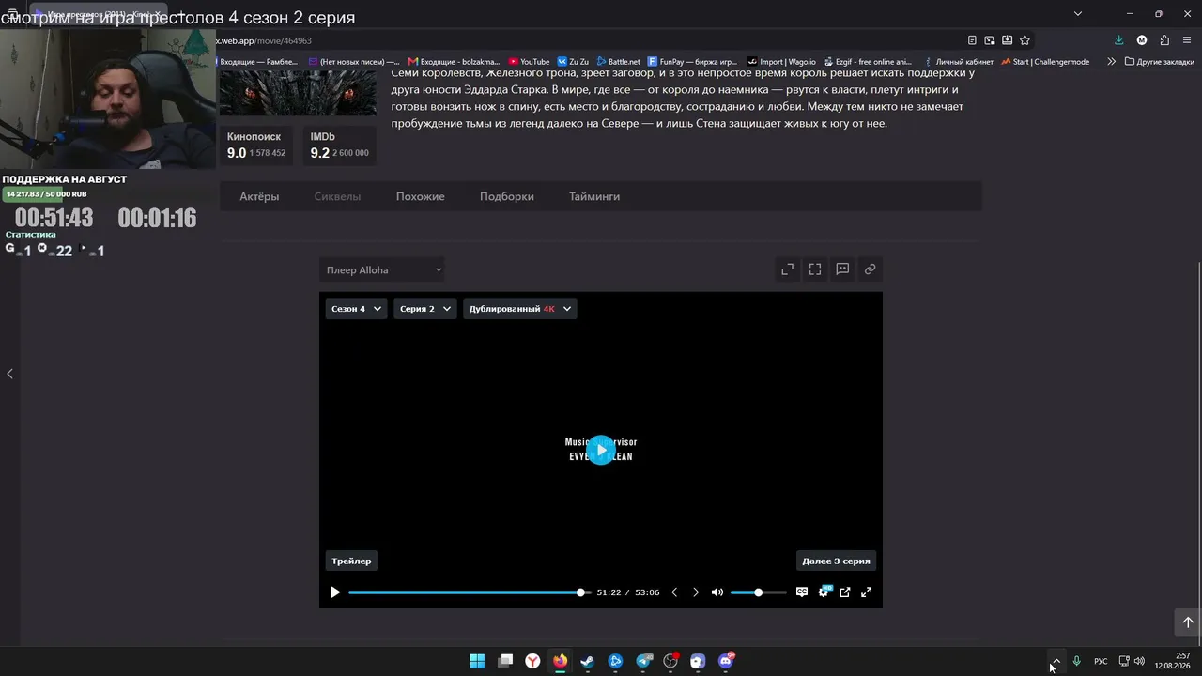Click the Далее 3 серия button
This screenshot has width=1202, height=676.
836,561
